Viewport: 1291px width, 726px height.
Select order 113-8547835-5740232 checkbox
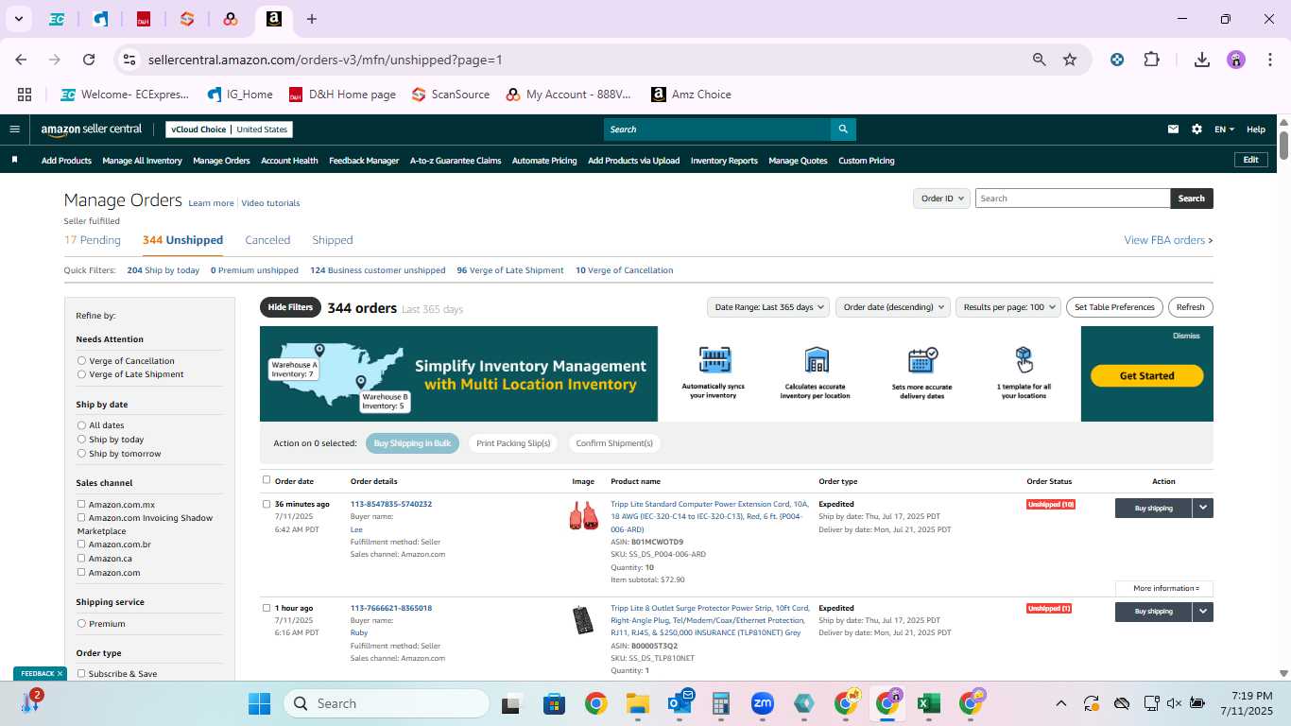[x=267, y=504]
